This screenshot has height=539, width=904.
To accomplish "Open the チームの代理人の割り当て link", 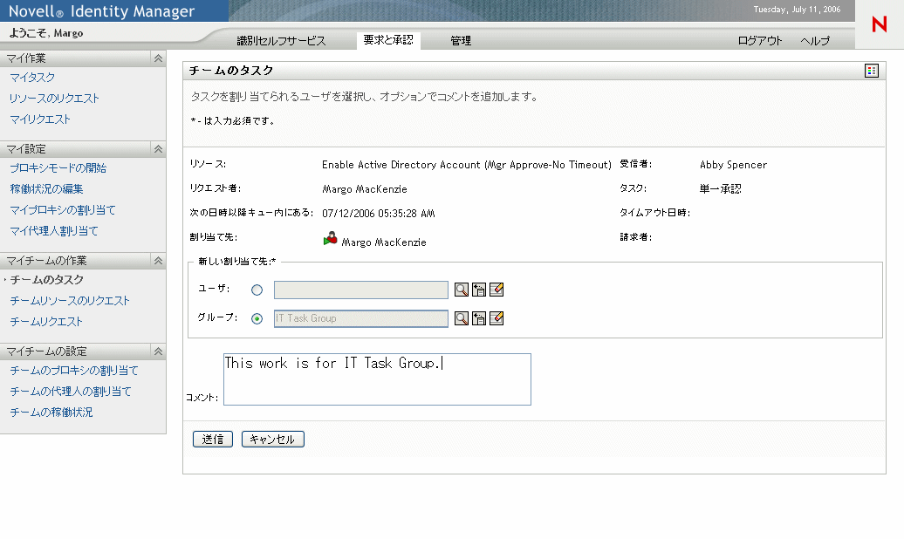I will 71,392.
